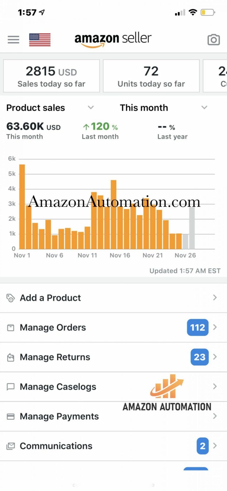Screen dimensions: 227x491
Task: Tap the 112 orders badge
Action: pyautogui.click(x=197, y=328)
